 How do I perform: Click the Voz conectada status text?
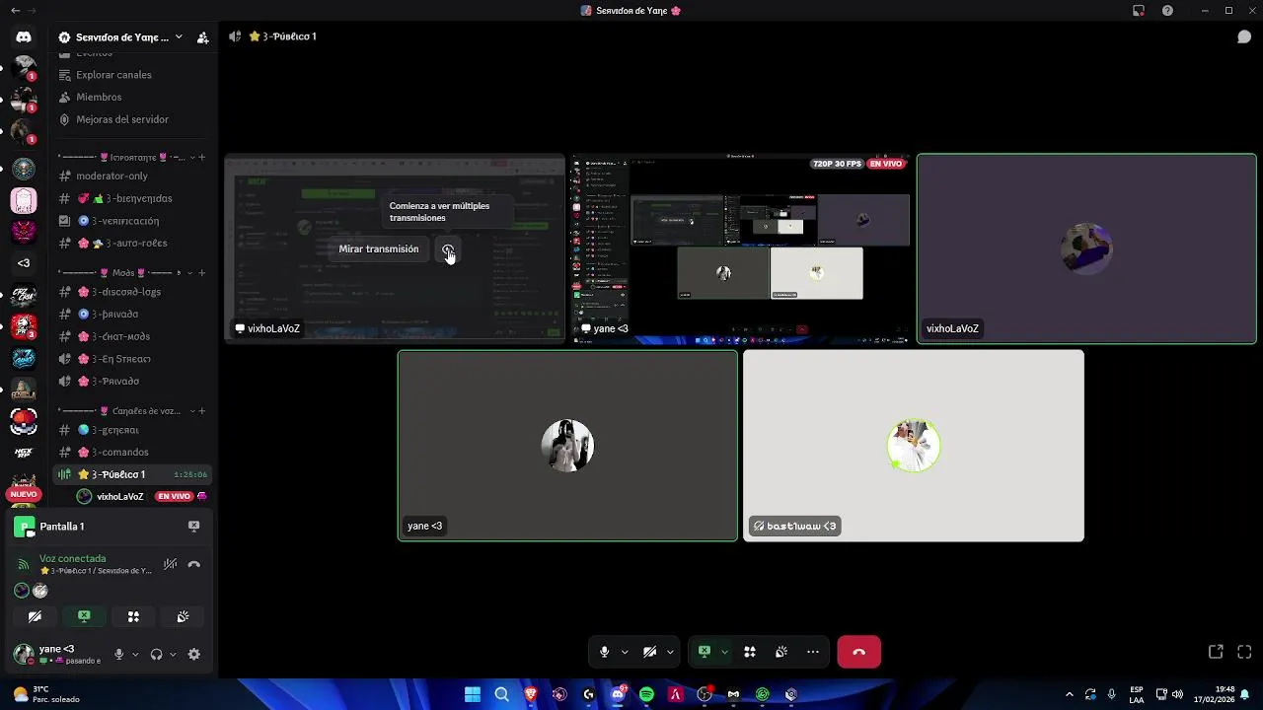[72, 558]
